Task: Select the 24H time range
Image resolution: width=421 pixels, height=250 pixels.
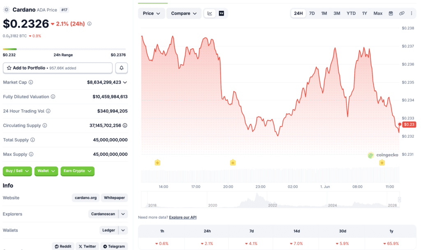Action: coord(298,14)
